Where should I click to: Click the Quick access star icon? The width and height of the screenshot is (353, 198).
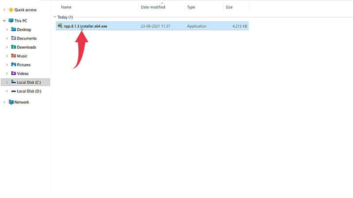(11, 10)
